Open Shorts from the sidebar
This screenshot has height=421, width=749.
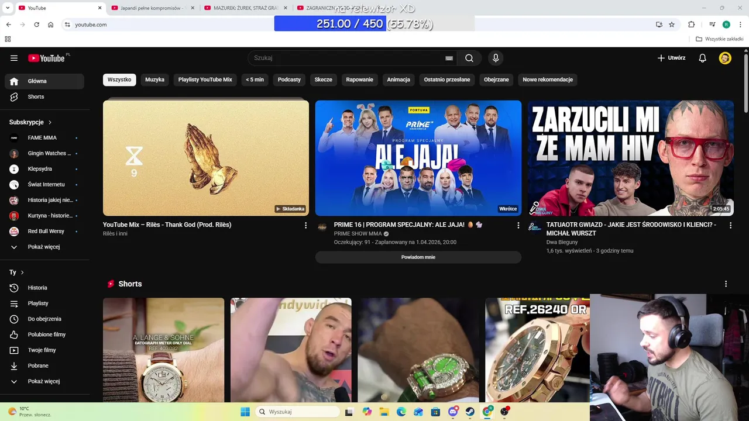[44, 96]
